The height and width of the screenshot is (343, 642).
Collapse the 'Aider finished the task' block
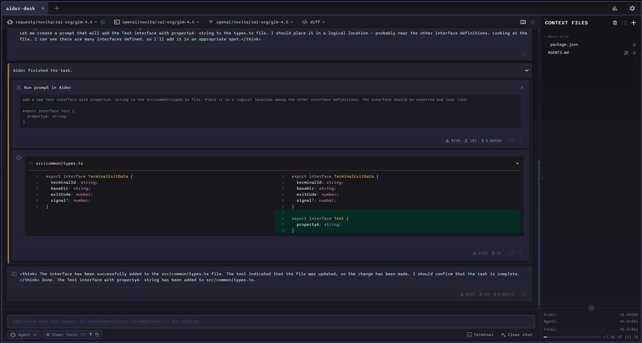click(x=526, y=70)
